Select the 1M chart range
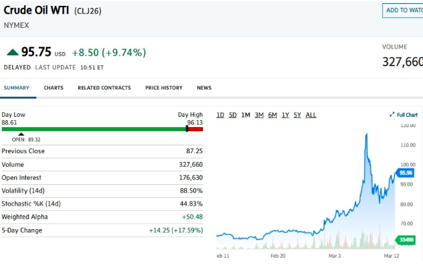Viewport: 423px width, 268px height. (x=246, y=115)
